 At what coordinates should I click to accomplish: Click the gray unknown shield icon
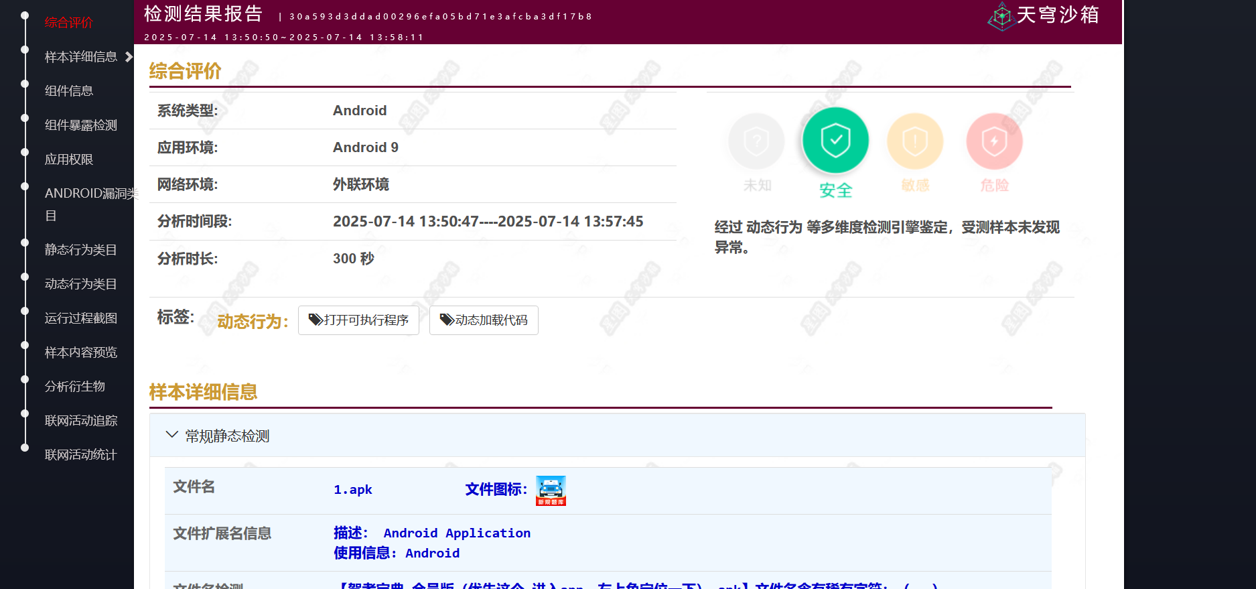click(756, 141)
